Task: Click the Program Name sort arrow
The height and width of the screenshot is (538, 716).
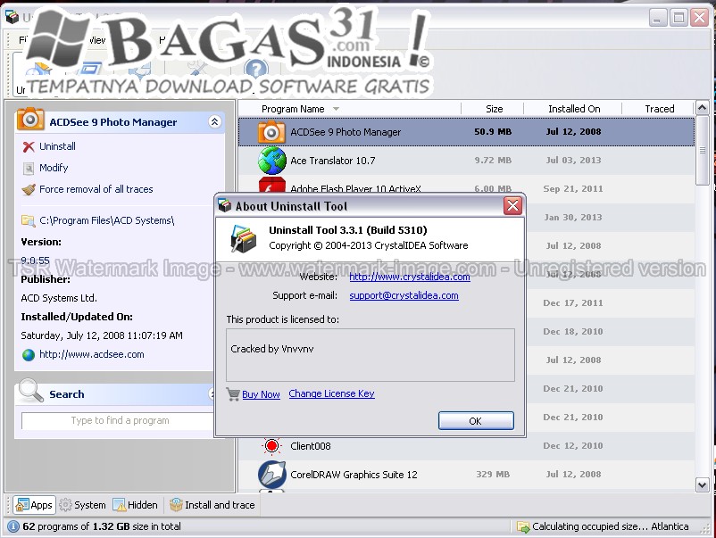Action: click(x=336, y=109)
